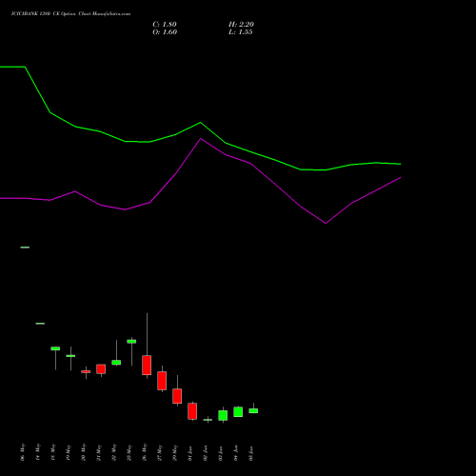The width and height of the screenshot is (476, 476).
Task: Click the 22 May date label
Action: tap(114, 452)
